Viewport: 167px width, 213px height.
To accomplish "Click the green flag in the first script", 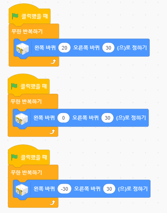I will pos(15,16).
